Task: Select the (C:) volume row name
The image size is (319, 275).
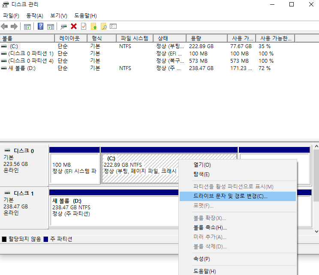Action: 14,46
